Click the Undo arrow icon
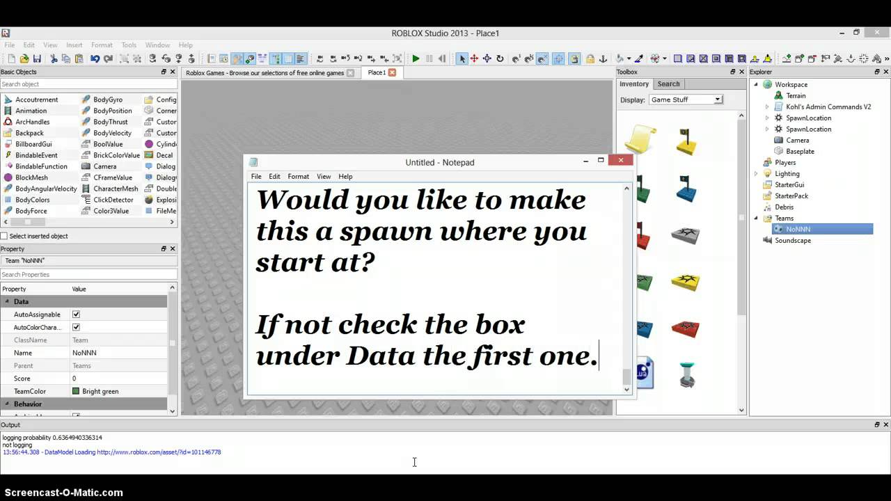Image resolution: width=891 pixels, height=501 pixels. click(95, 58)
